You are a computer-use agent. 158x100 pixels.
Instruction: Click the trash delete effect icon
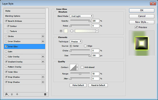pyautogui.click(x=45, y=94)
